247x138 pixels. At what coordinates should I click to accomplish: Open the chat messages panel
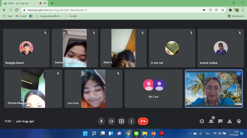click(x=220, y=121)
